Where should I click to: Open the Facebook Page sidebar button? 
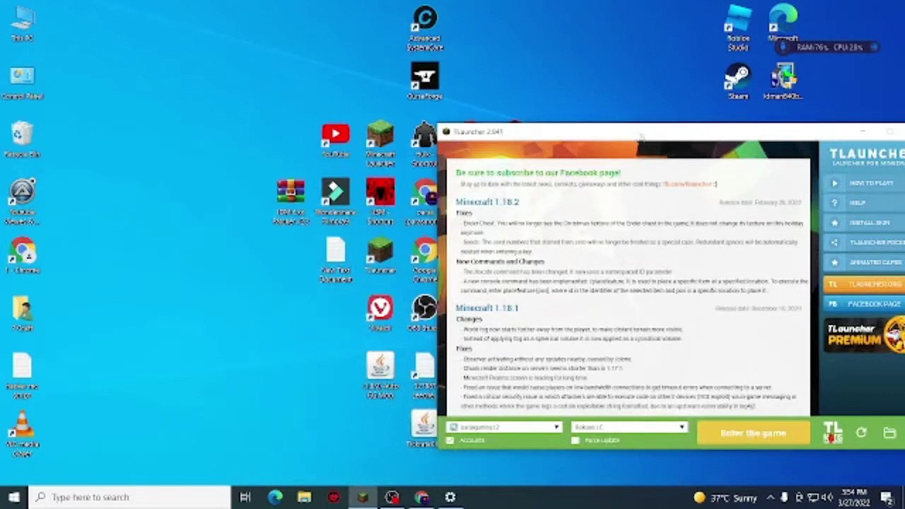click(864, 303)
